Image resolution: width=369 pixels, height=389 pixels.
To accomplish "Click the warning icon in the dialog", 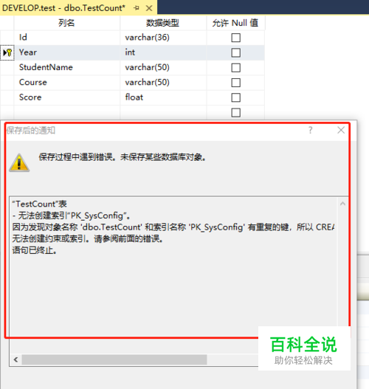I will (19, 162).
